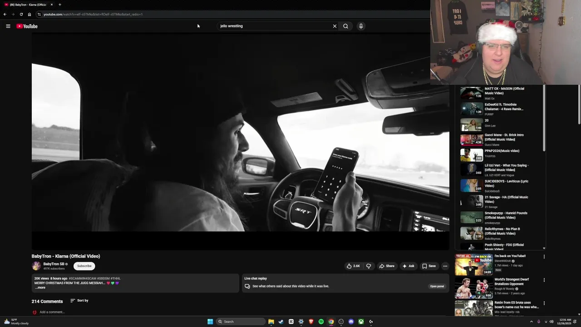Save the video to a playlist
581x327 pixels.
pos(429,266)
